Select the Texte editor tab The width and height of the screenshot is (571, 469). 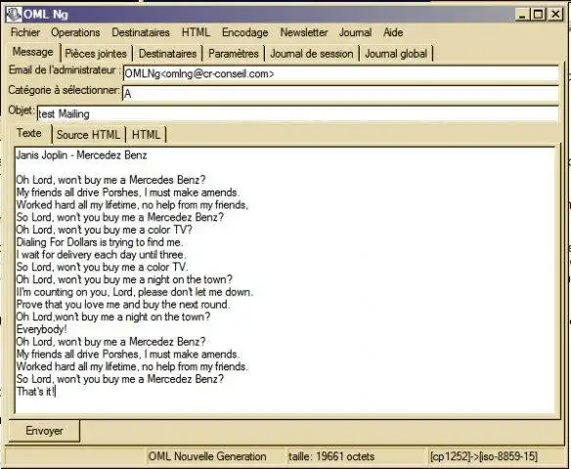[29, 133]
